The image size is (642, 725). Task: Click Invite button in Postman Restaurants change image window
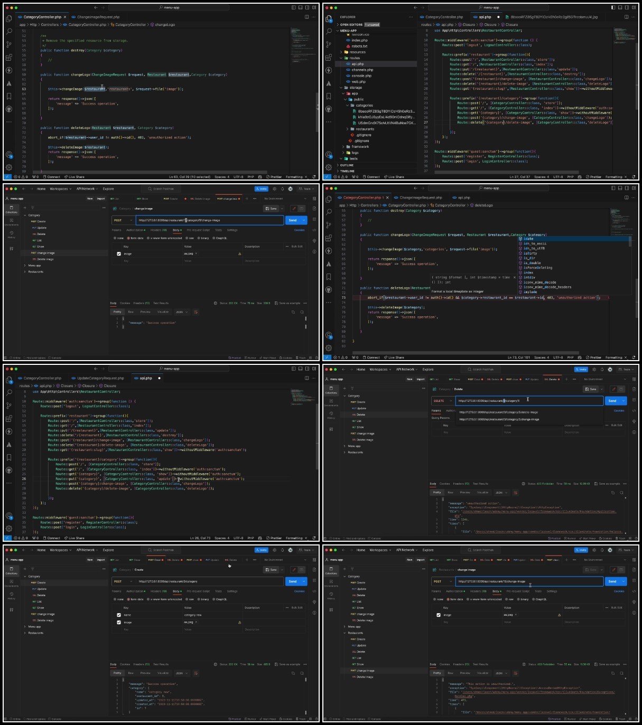[x=581, y=550]
